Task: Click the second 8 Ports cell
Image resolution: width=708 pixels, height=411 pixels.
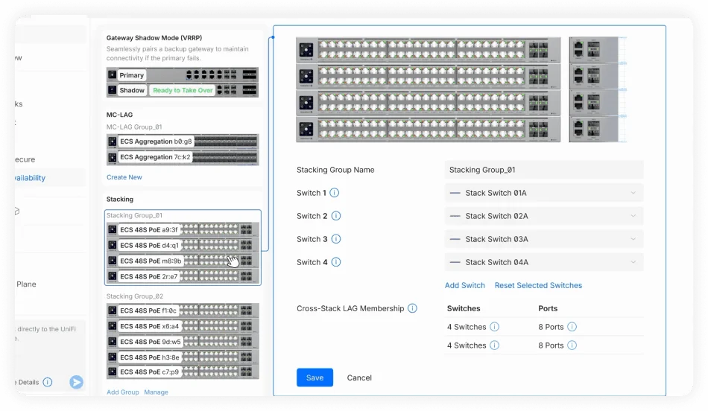Action: pos(551,345)
